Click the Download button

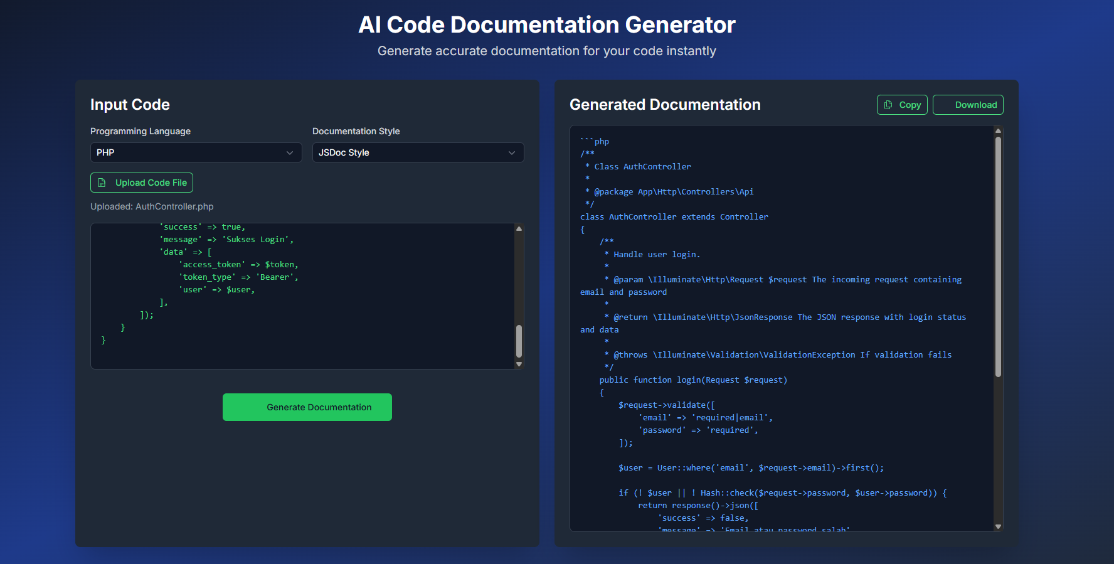pyautogui.click(x=968, y=105)
